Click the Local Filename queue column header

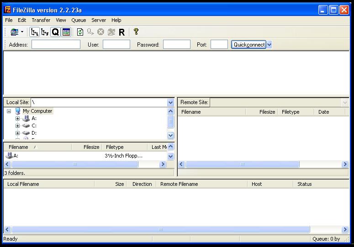(49, 184)
